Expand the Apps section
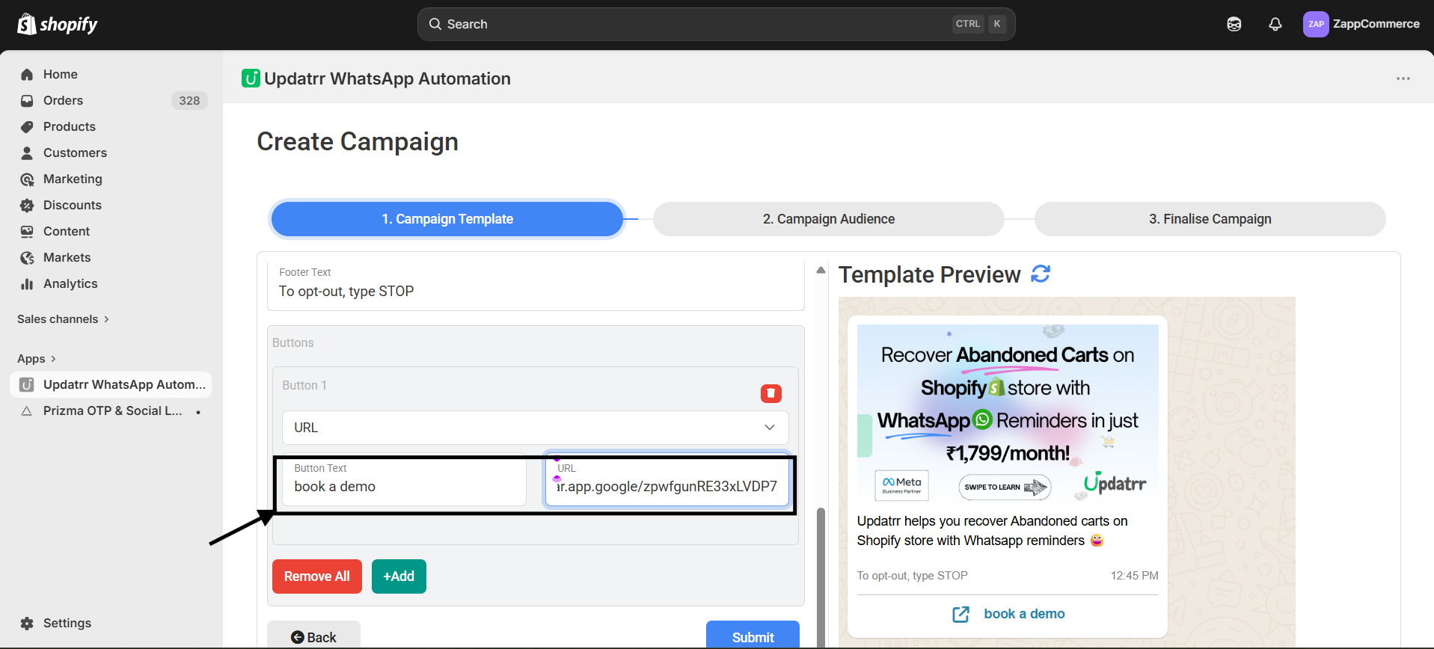Viewport: 1434px width, 649px height. [37, 359]
